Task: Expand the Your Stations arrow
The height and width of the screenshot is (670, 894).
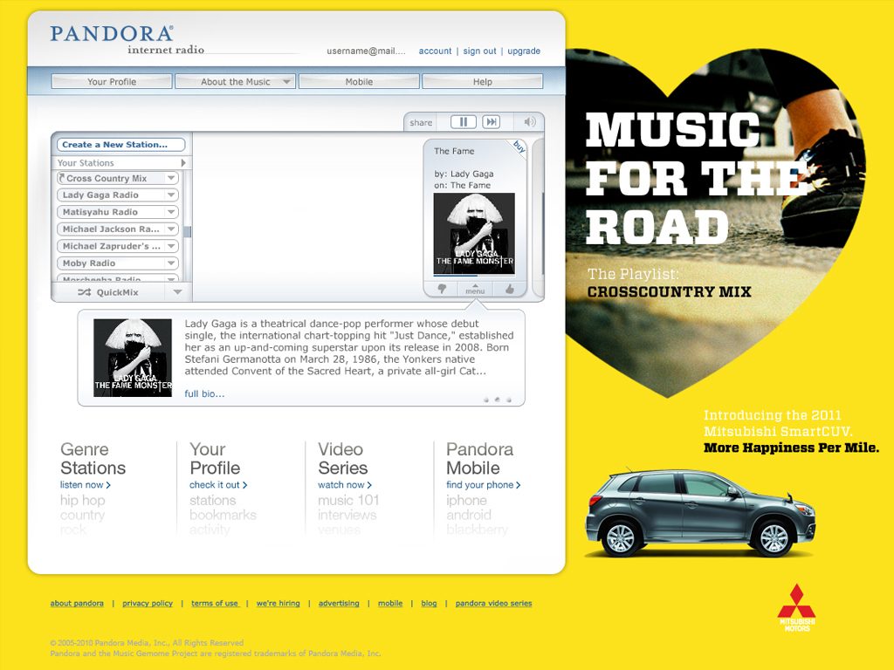Action: pos(183,163)
